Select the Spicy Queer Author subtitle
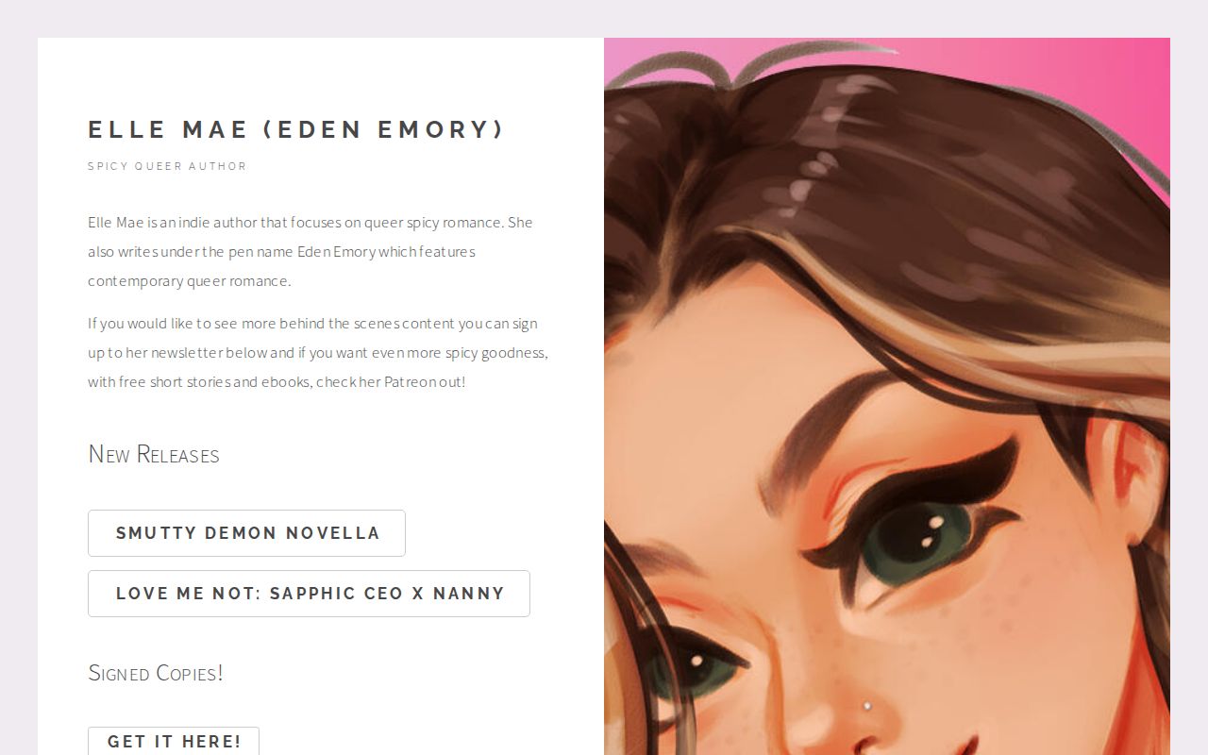Screen dimensions: 1208x755 click(x=167, y=166)
